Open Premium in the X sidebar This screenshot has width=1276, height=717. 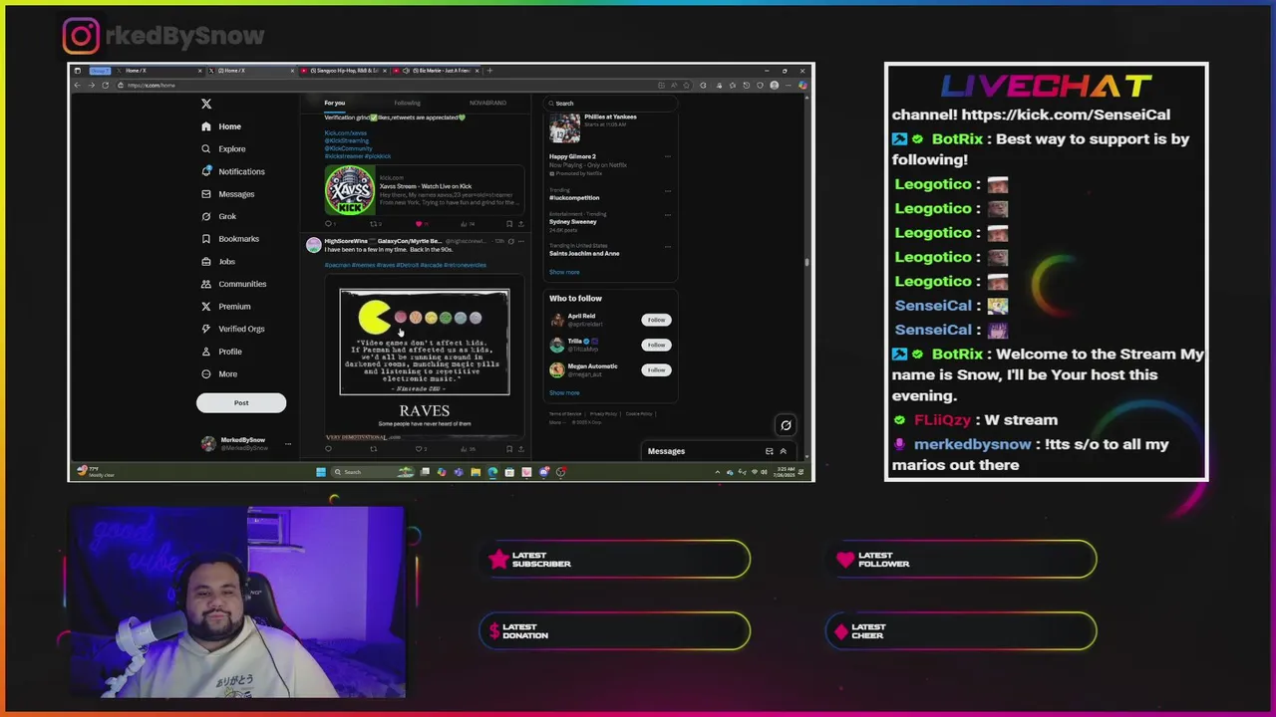point(225,307)
